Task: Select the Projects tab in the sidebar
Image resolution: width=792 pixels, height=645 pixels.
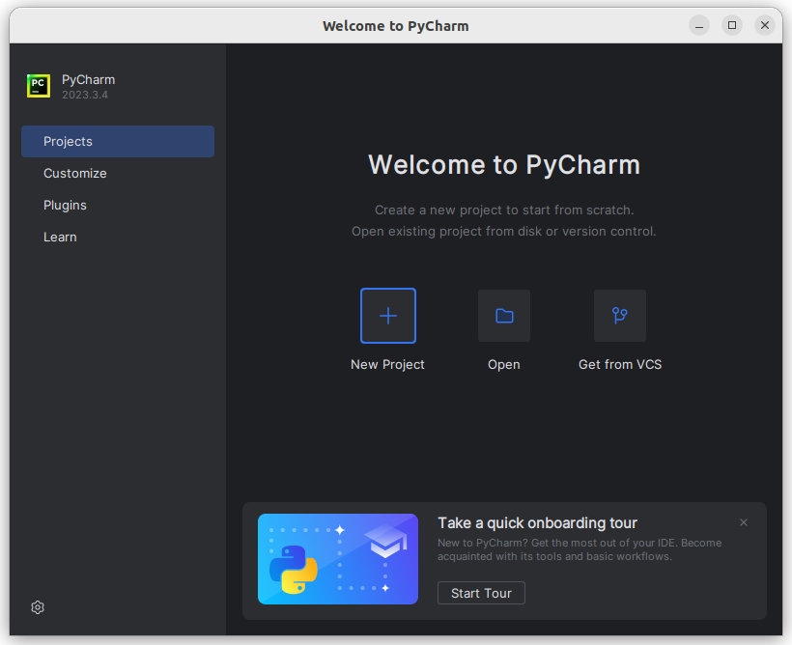Action: [118, 141]
